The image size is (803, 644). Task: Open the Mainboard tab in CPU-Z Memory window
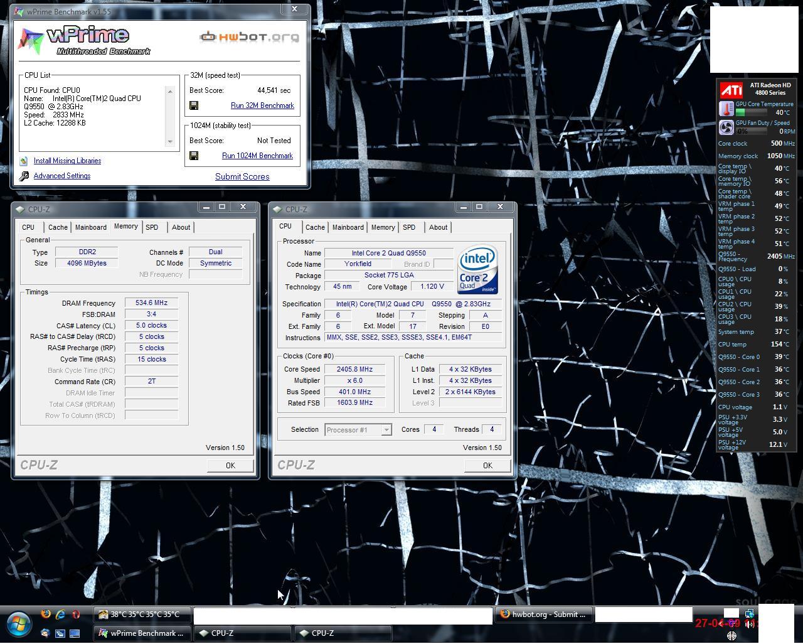(91, 227)
